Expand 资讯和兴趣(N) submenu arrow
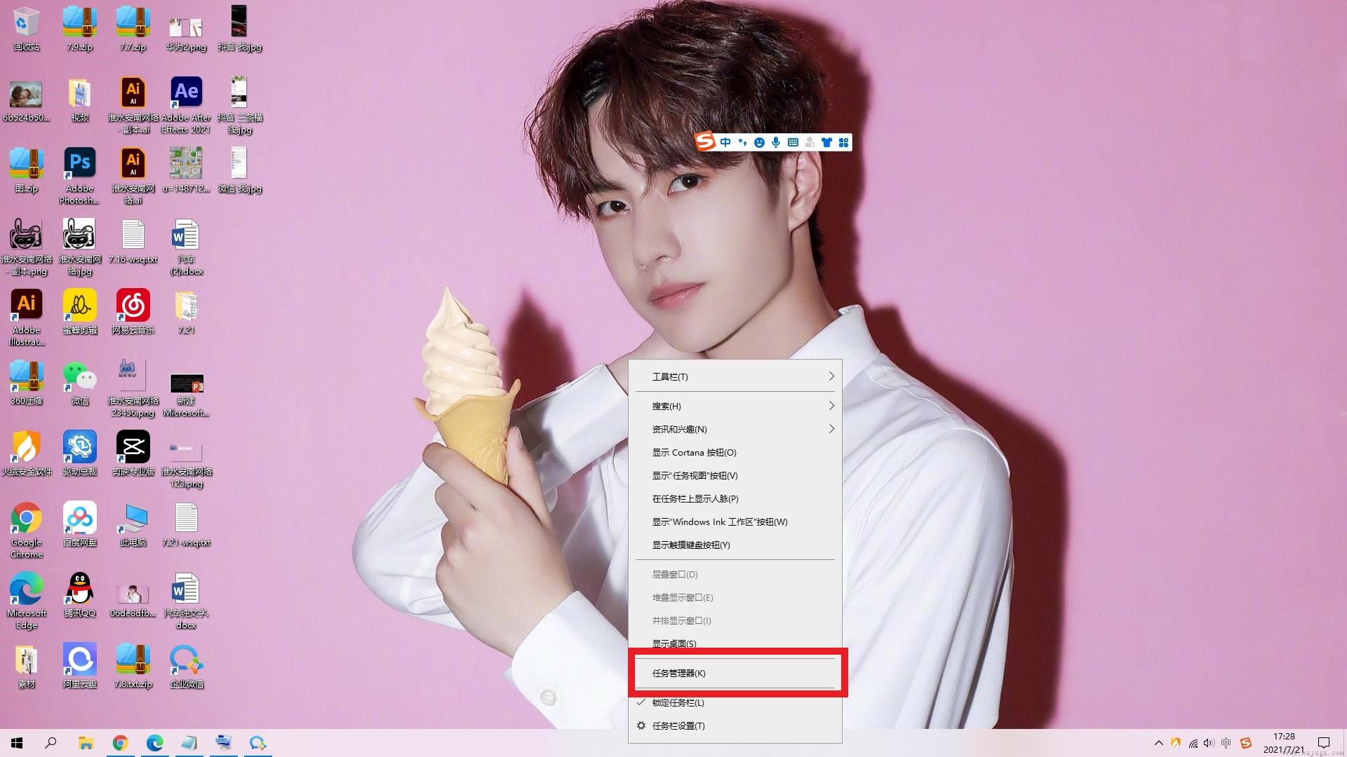1347x757 pixels. (x=830, y=428)
